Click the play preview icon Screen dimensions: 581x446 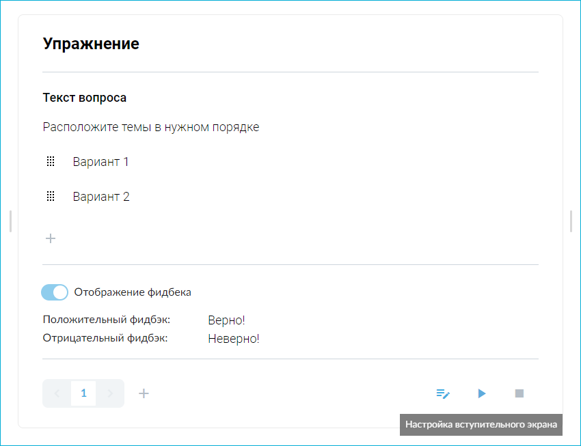pos(482,393)
